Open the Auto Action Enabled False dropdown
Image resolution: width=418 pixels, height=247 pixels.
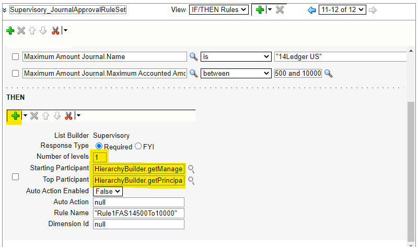(108, 191)
